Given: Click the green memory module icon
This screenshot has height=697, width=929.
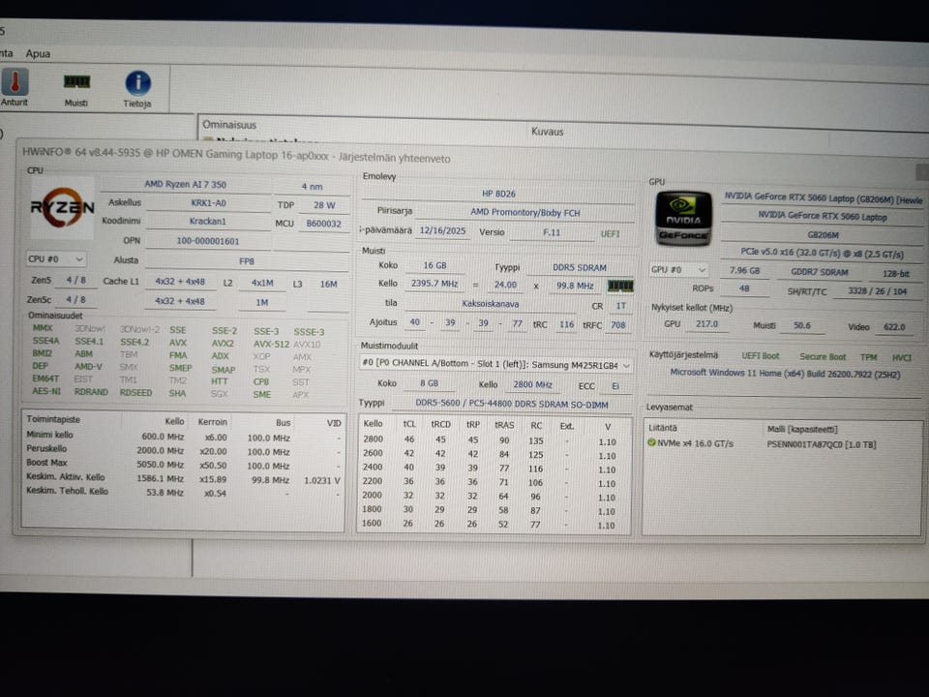Looking at the screenshot, I should [x=620, y=287].
